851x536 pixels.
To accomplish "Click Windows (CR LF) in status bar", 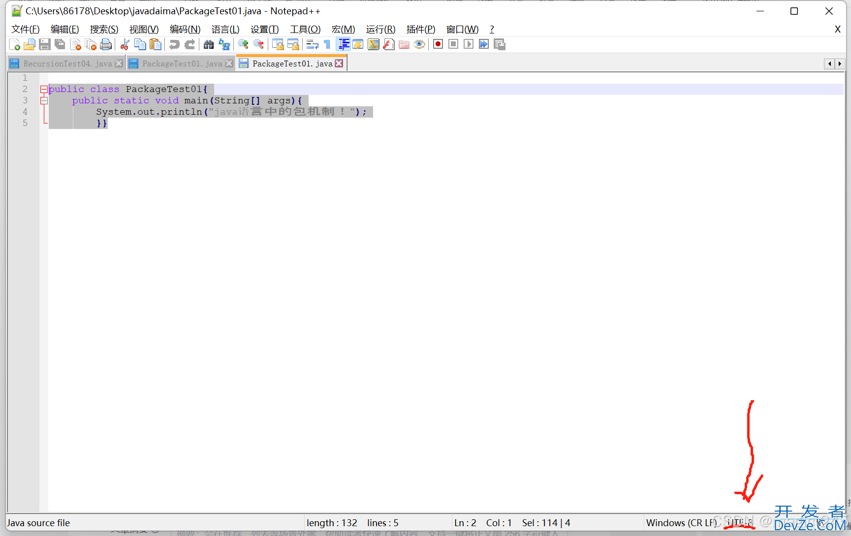I will [x=681, y=523].
